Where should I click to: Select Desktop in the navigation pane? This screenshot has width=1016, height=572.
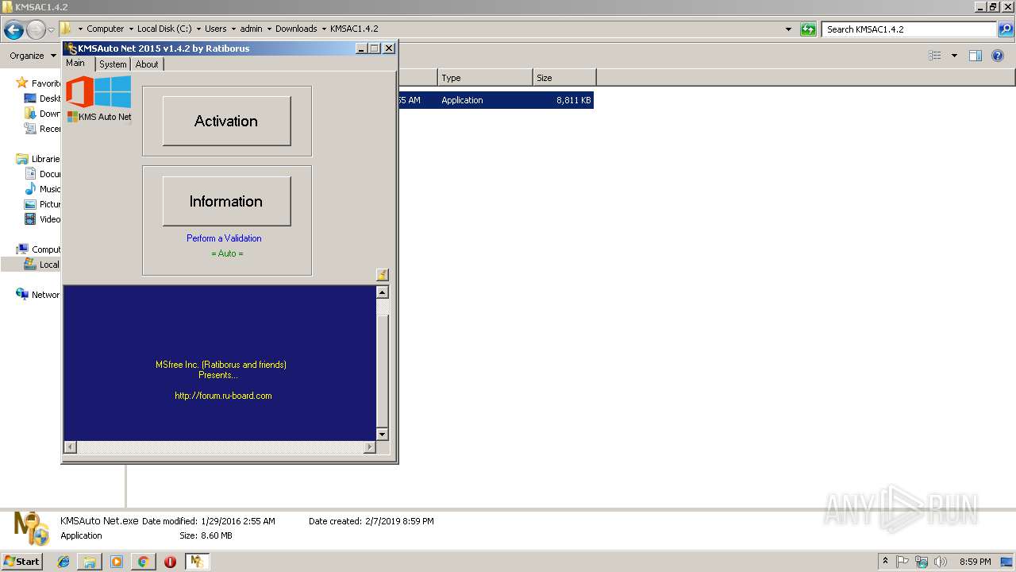(x=43, y=99)
